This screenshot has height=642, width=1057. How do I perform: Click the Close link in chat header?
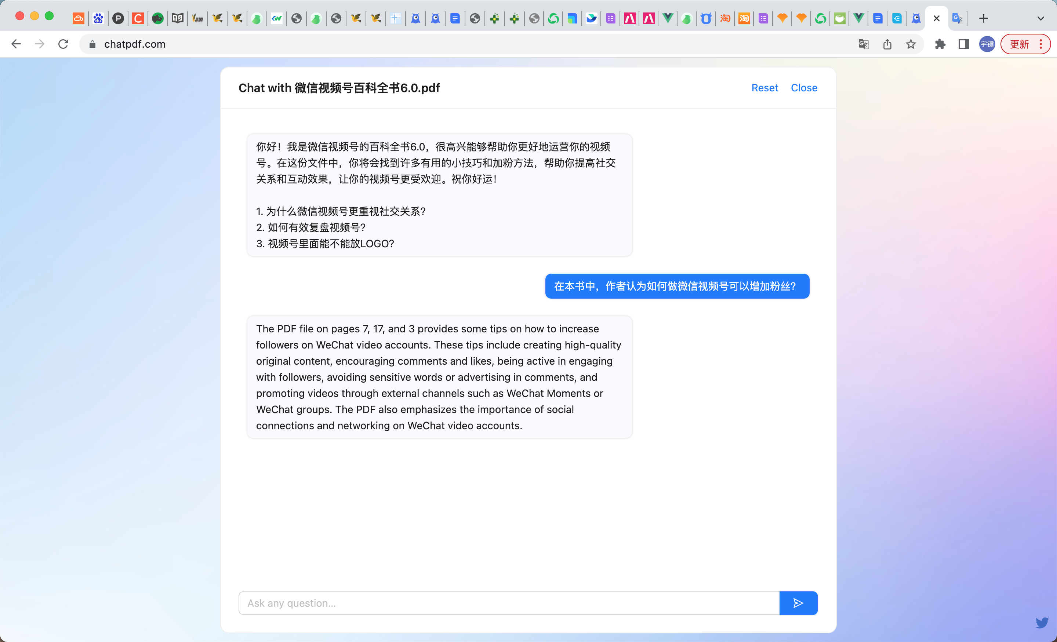(804, 88)
